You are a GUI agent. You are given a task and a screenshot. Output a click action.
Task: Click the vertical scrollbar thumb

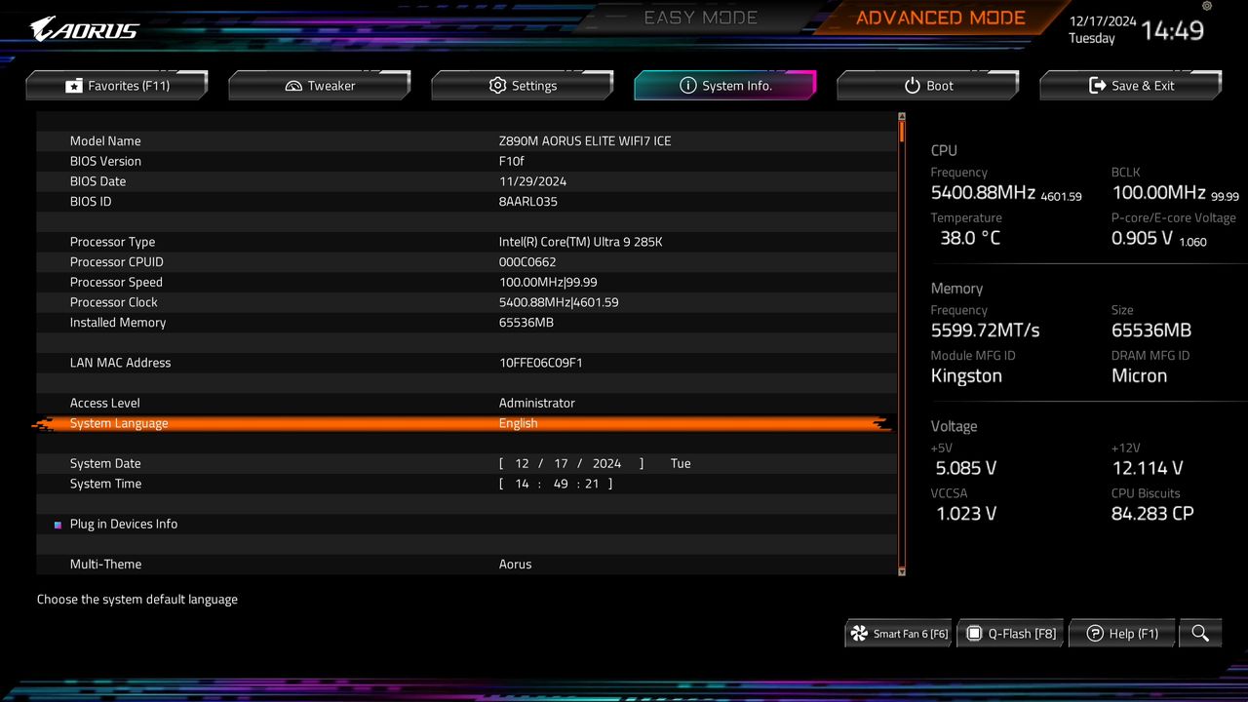point(902,131)
